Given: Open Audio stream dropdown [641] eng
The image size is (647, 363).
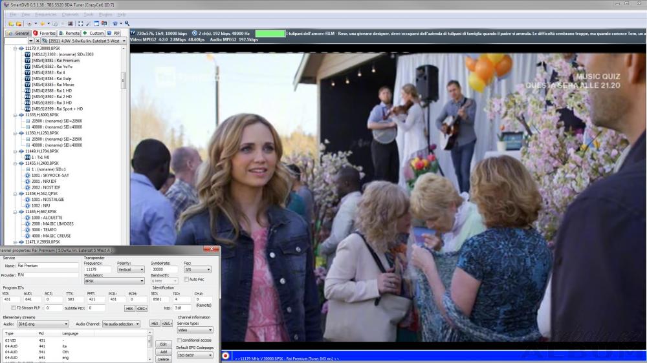Looking at the screenshot, I should pyautogui.click(x=43, y=324).
